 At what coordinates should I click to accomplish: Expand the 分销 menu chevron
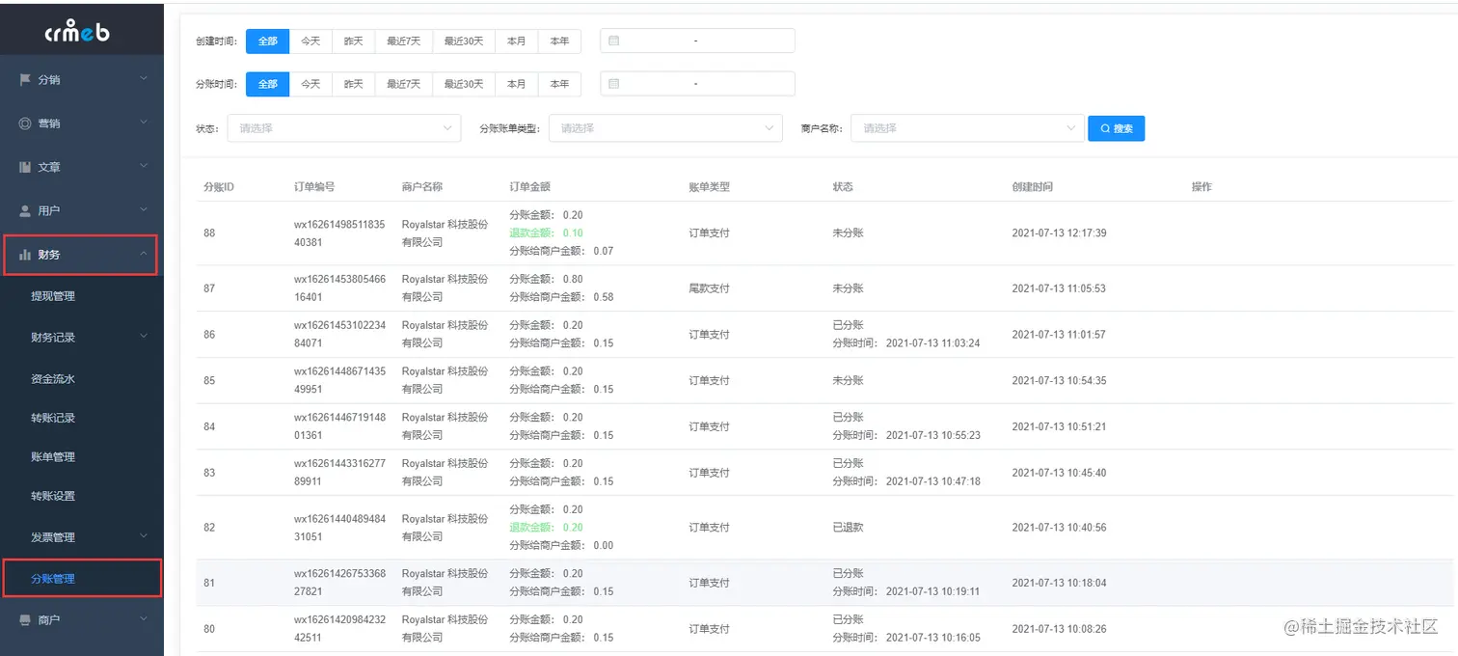[144, 78]
